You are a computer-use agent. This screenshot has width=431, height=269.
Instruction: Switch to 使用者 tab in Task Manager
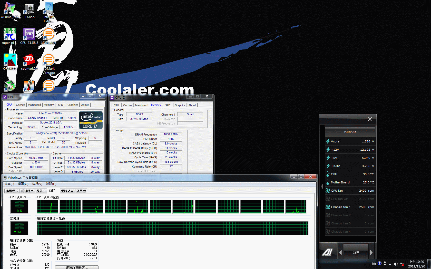point(81,191)
